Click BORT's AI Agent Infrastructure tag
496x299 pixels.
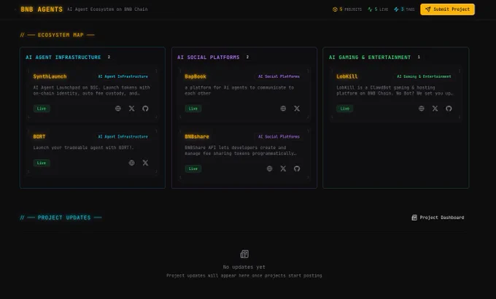(x=123, y=136)
